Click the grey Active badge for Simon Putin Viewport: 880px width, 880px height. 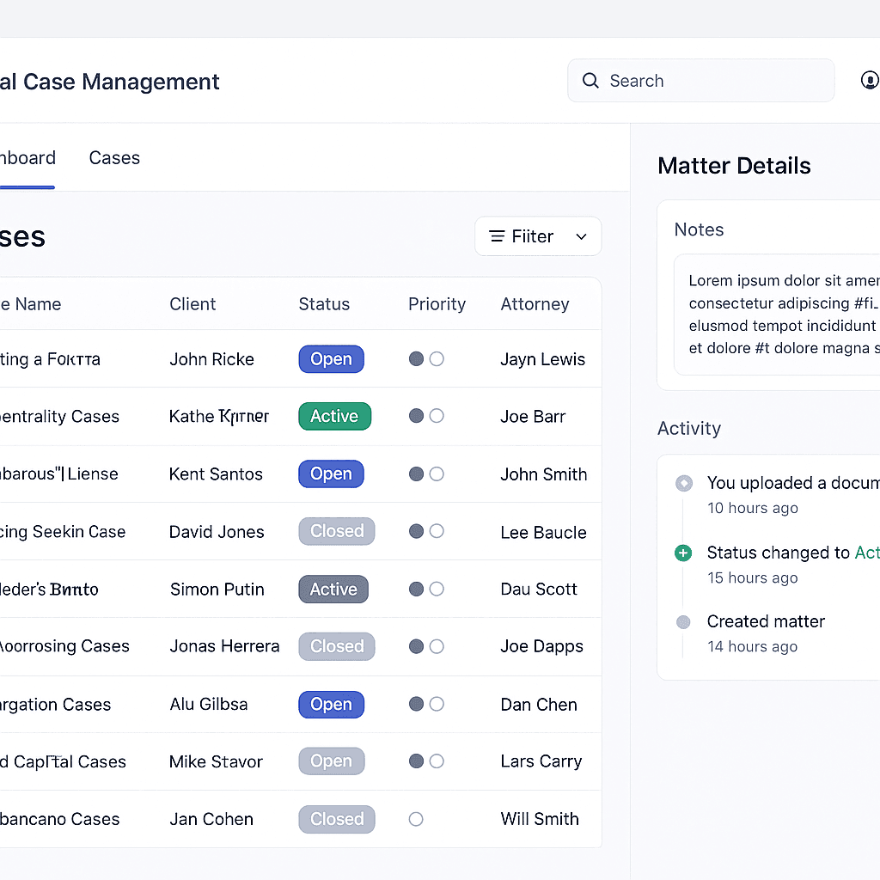(x=333, y=589)
